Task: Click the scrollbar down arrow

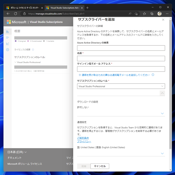Action: [170, 170]
